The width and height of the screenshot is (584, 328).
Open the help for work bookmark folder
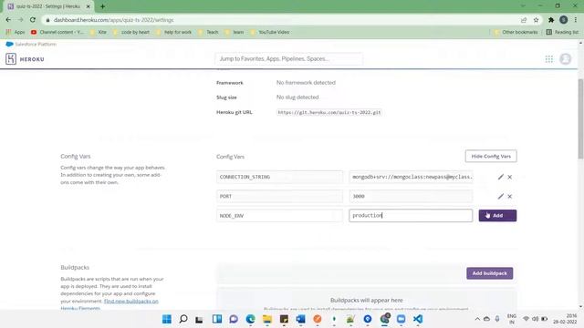pos(174,33)
